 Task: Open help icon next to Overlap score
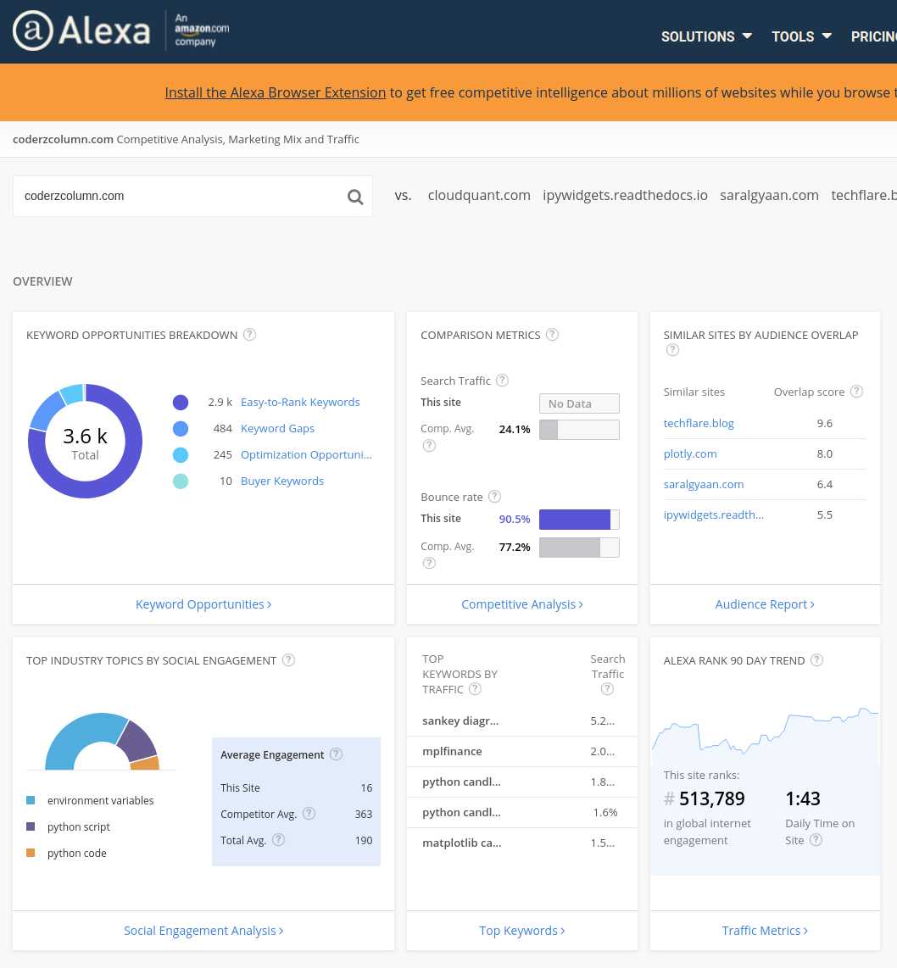pos(856,392)
